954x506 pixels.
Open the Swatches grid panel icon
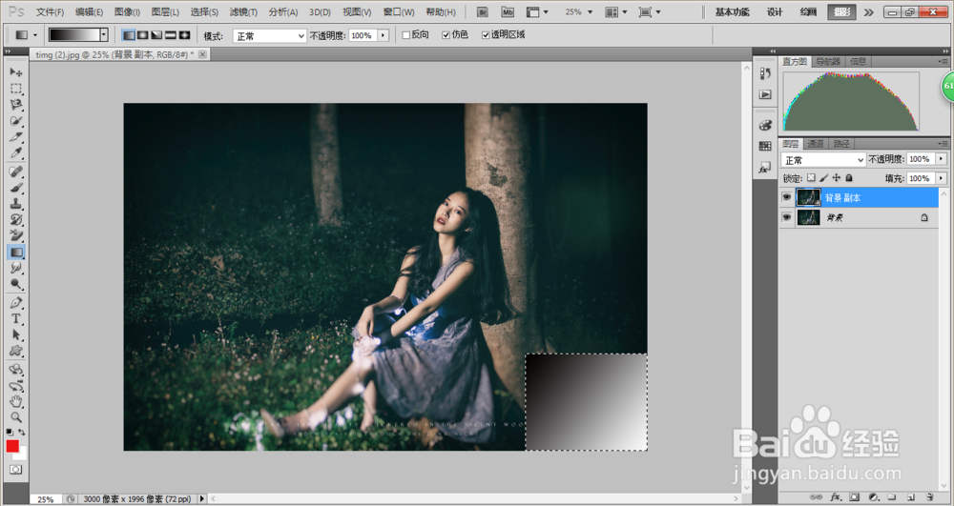765,146
